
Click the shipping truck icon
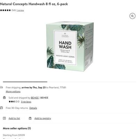1,87
